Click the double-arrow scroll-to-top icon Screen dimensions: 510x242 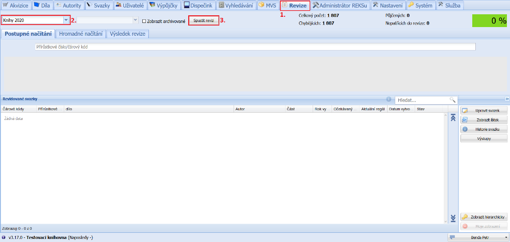[452, 118]
